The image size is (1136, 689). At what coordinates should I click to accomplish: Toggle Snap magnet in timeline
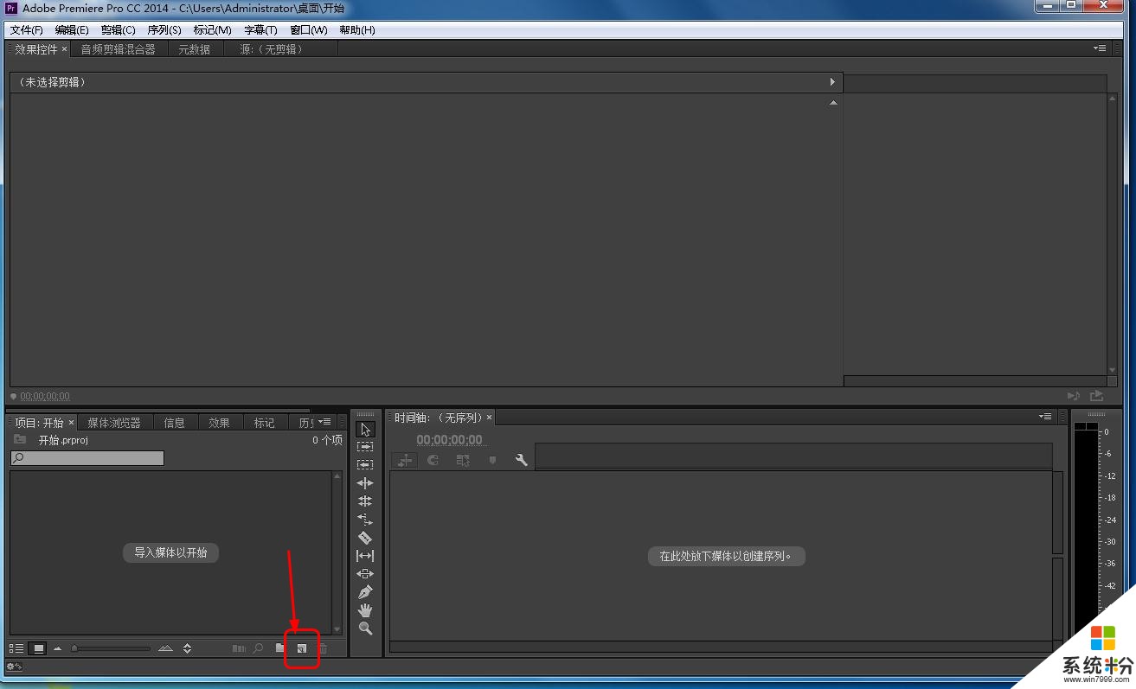pyautogui.click(x=433, y=461)
